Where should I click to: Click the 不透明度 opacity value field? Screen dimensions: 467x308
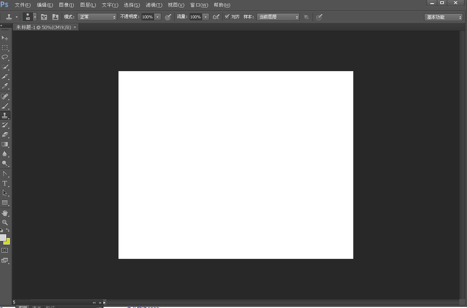[x=147, y=17]
